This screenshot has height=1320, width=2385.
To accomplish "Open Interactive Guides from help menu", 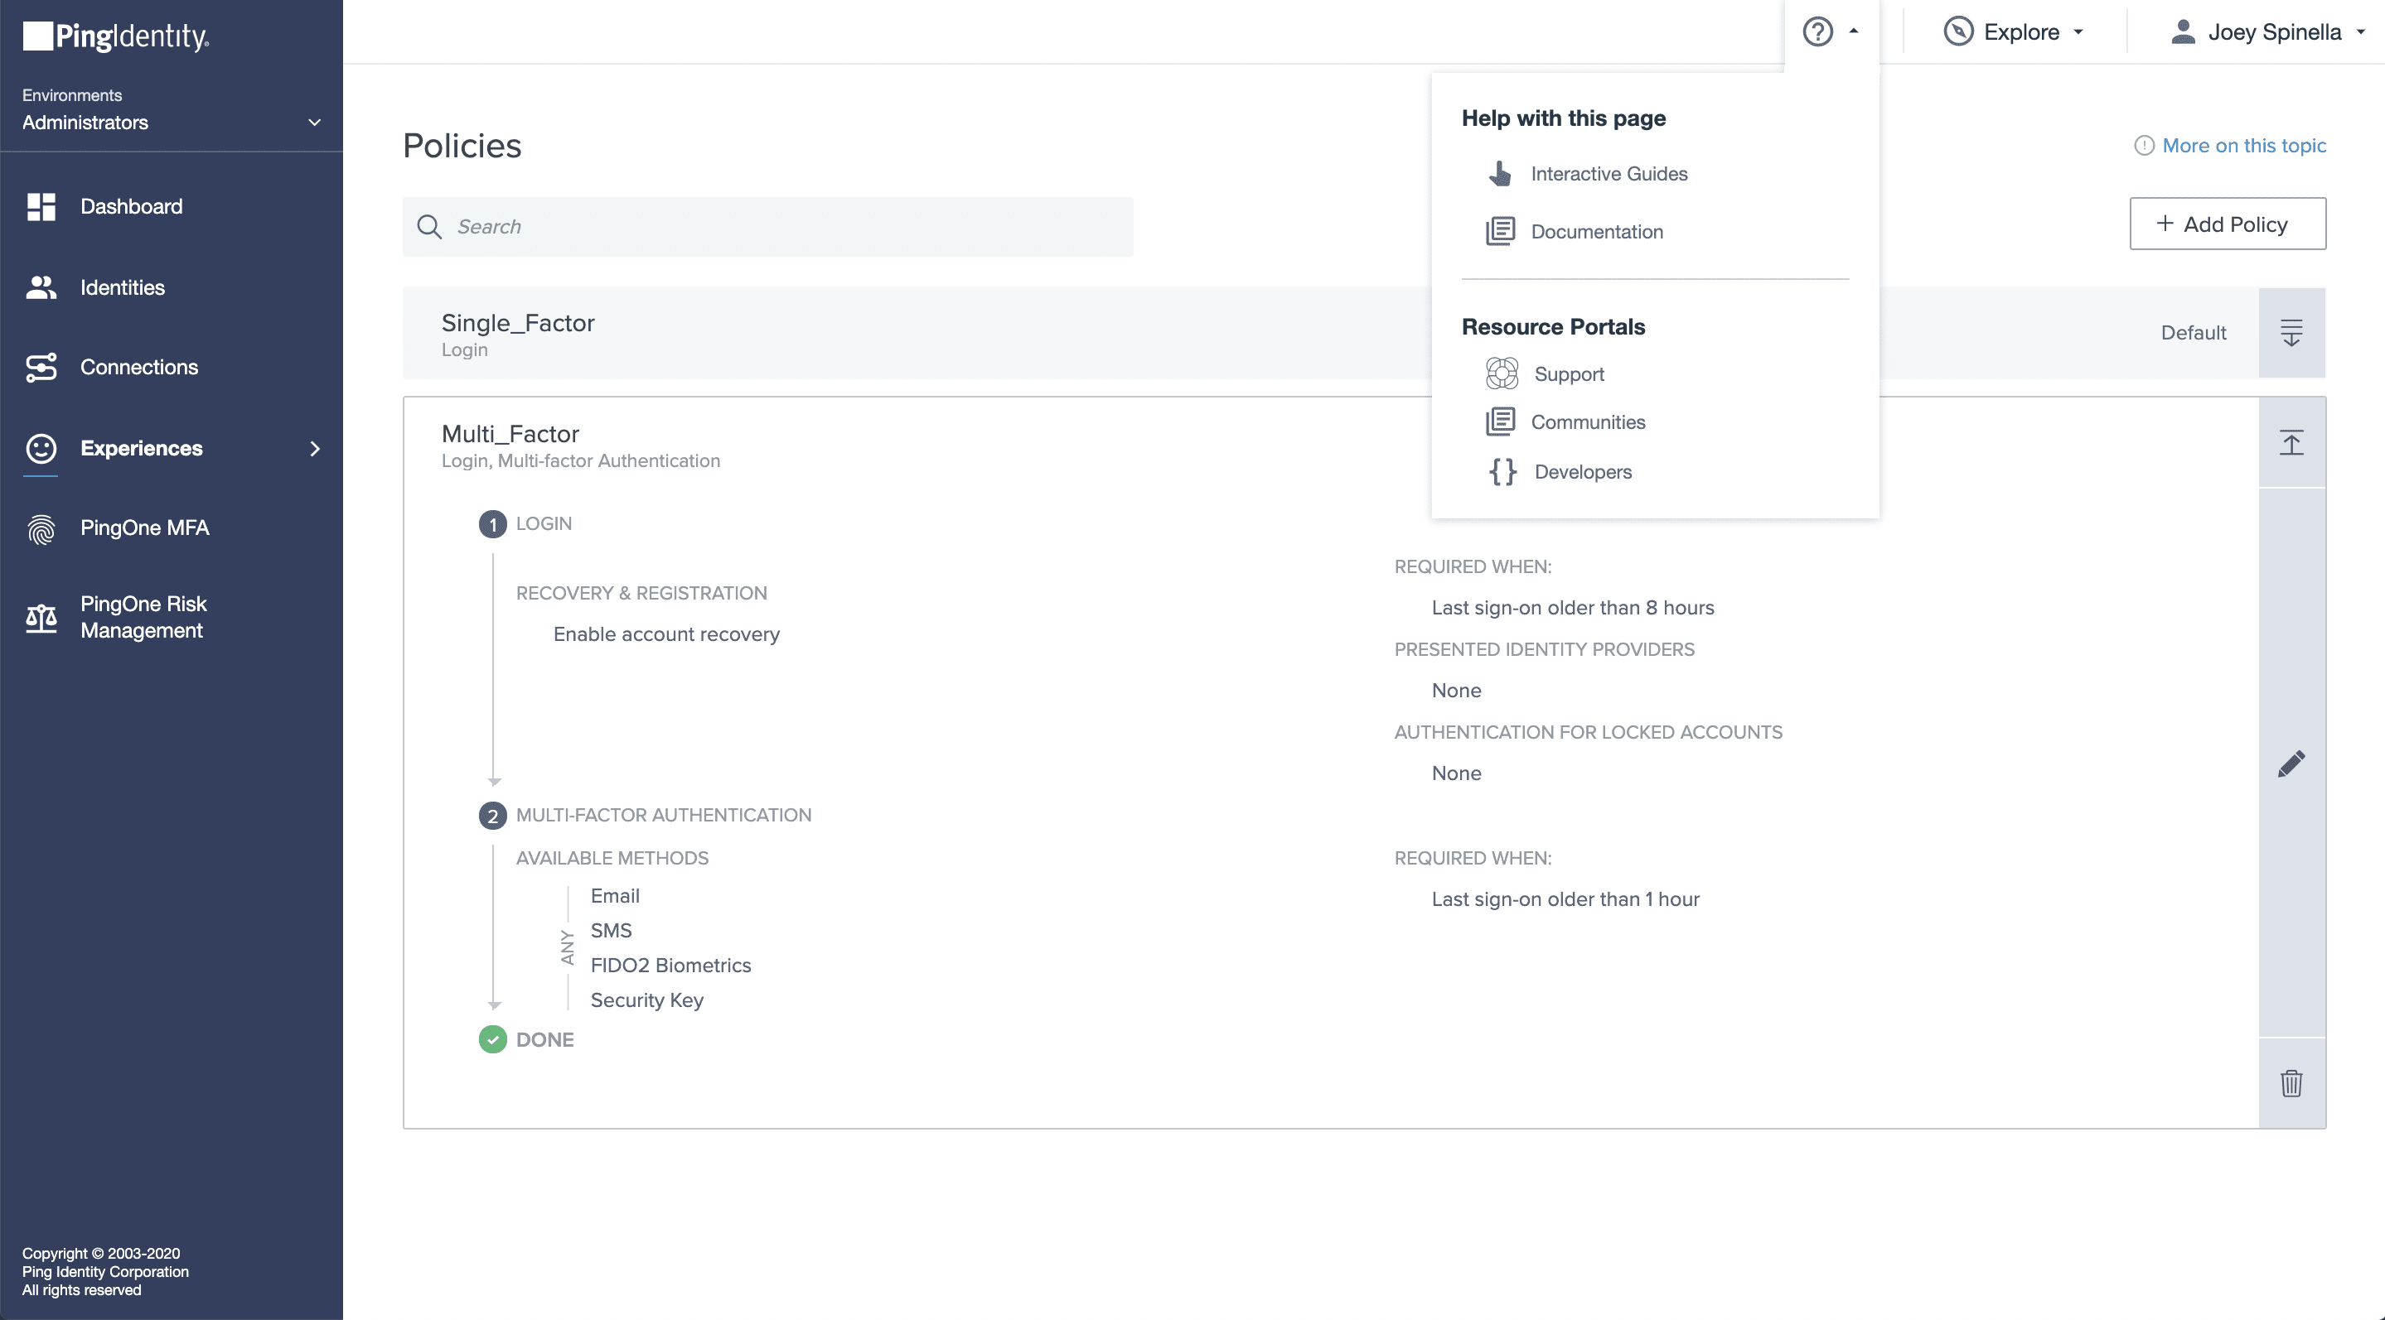I will click(x=1609, y=174).
